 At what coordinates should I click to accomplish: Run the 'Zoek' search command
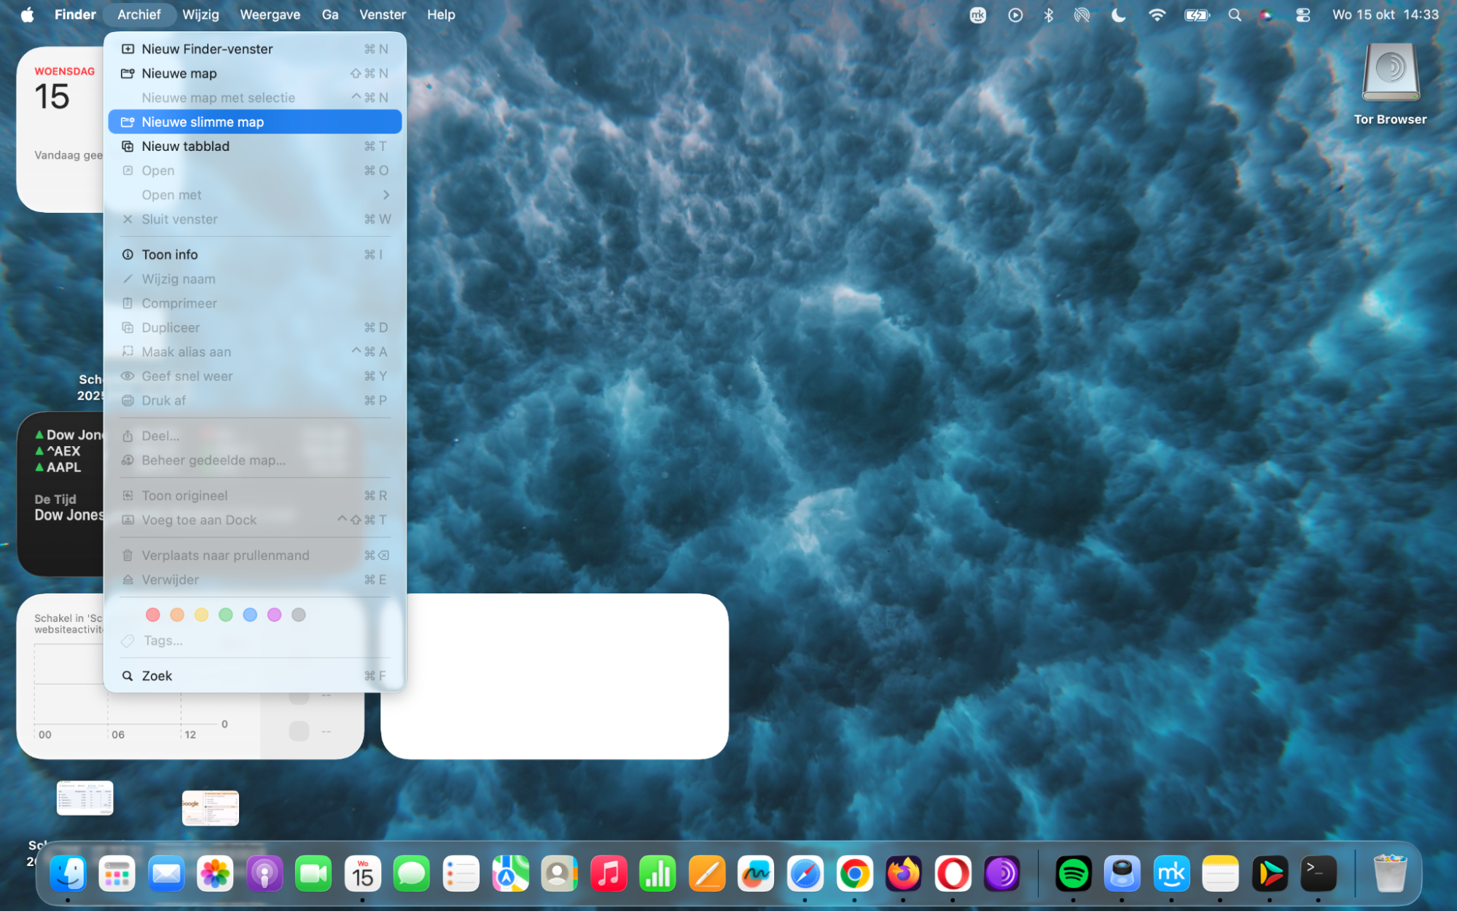tap(156, 675)
